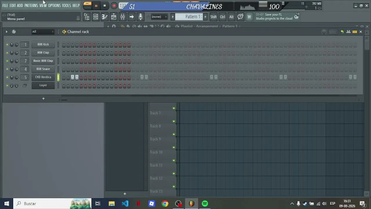This screenshot has height=209, width=371.
Task: Select the Layer channel button
Action: pos(43,85)
